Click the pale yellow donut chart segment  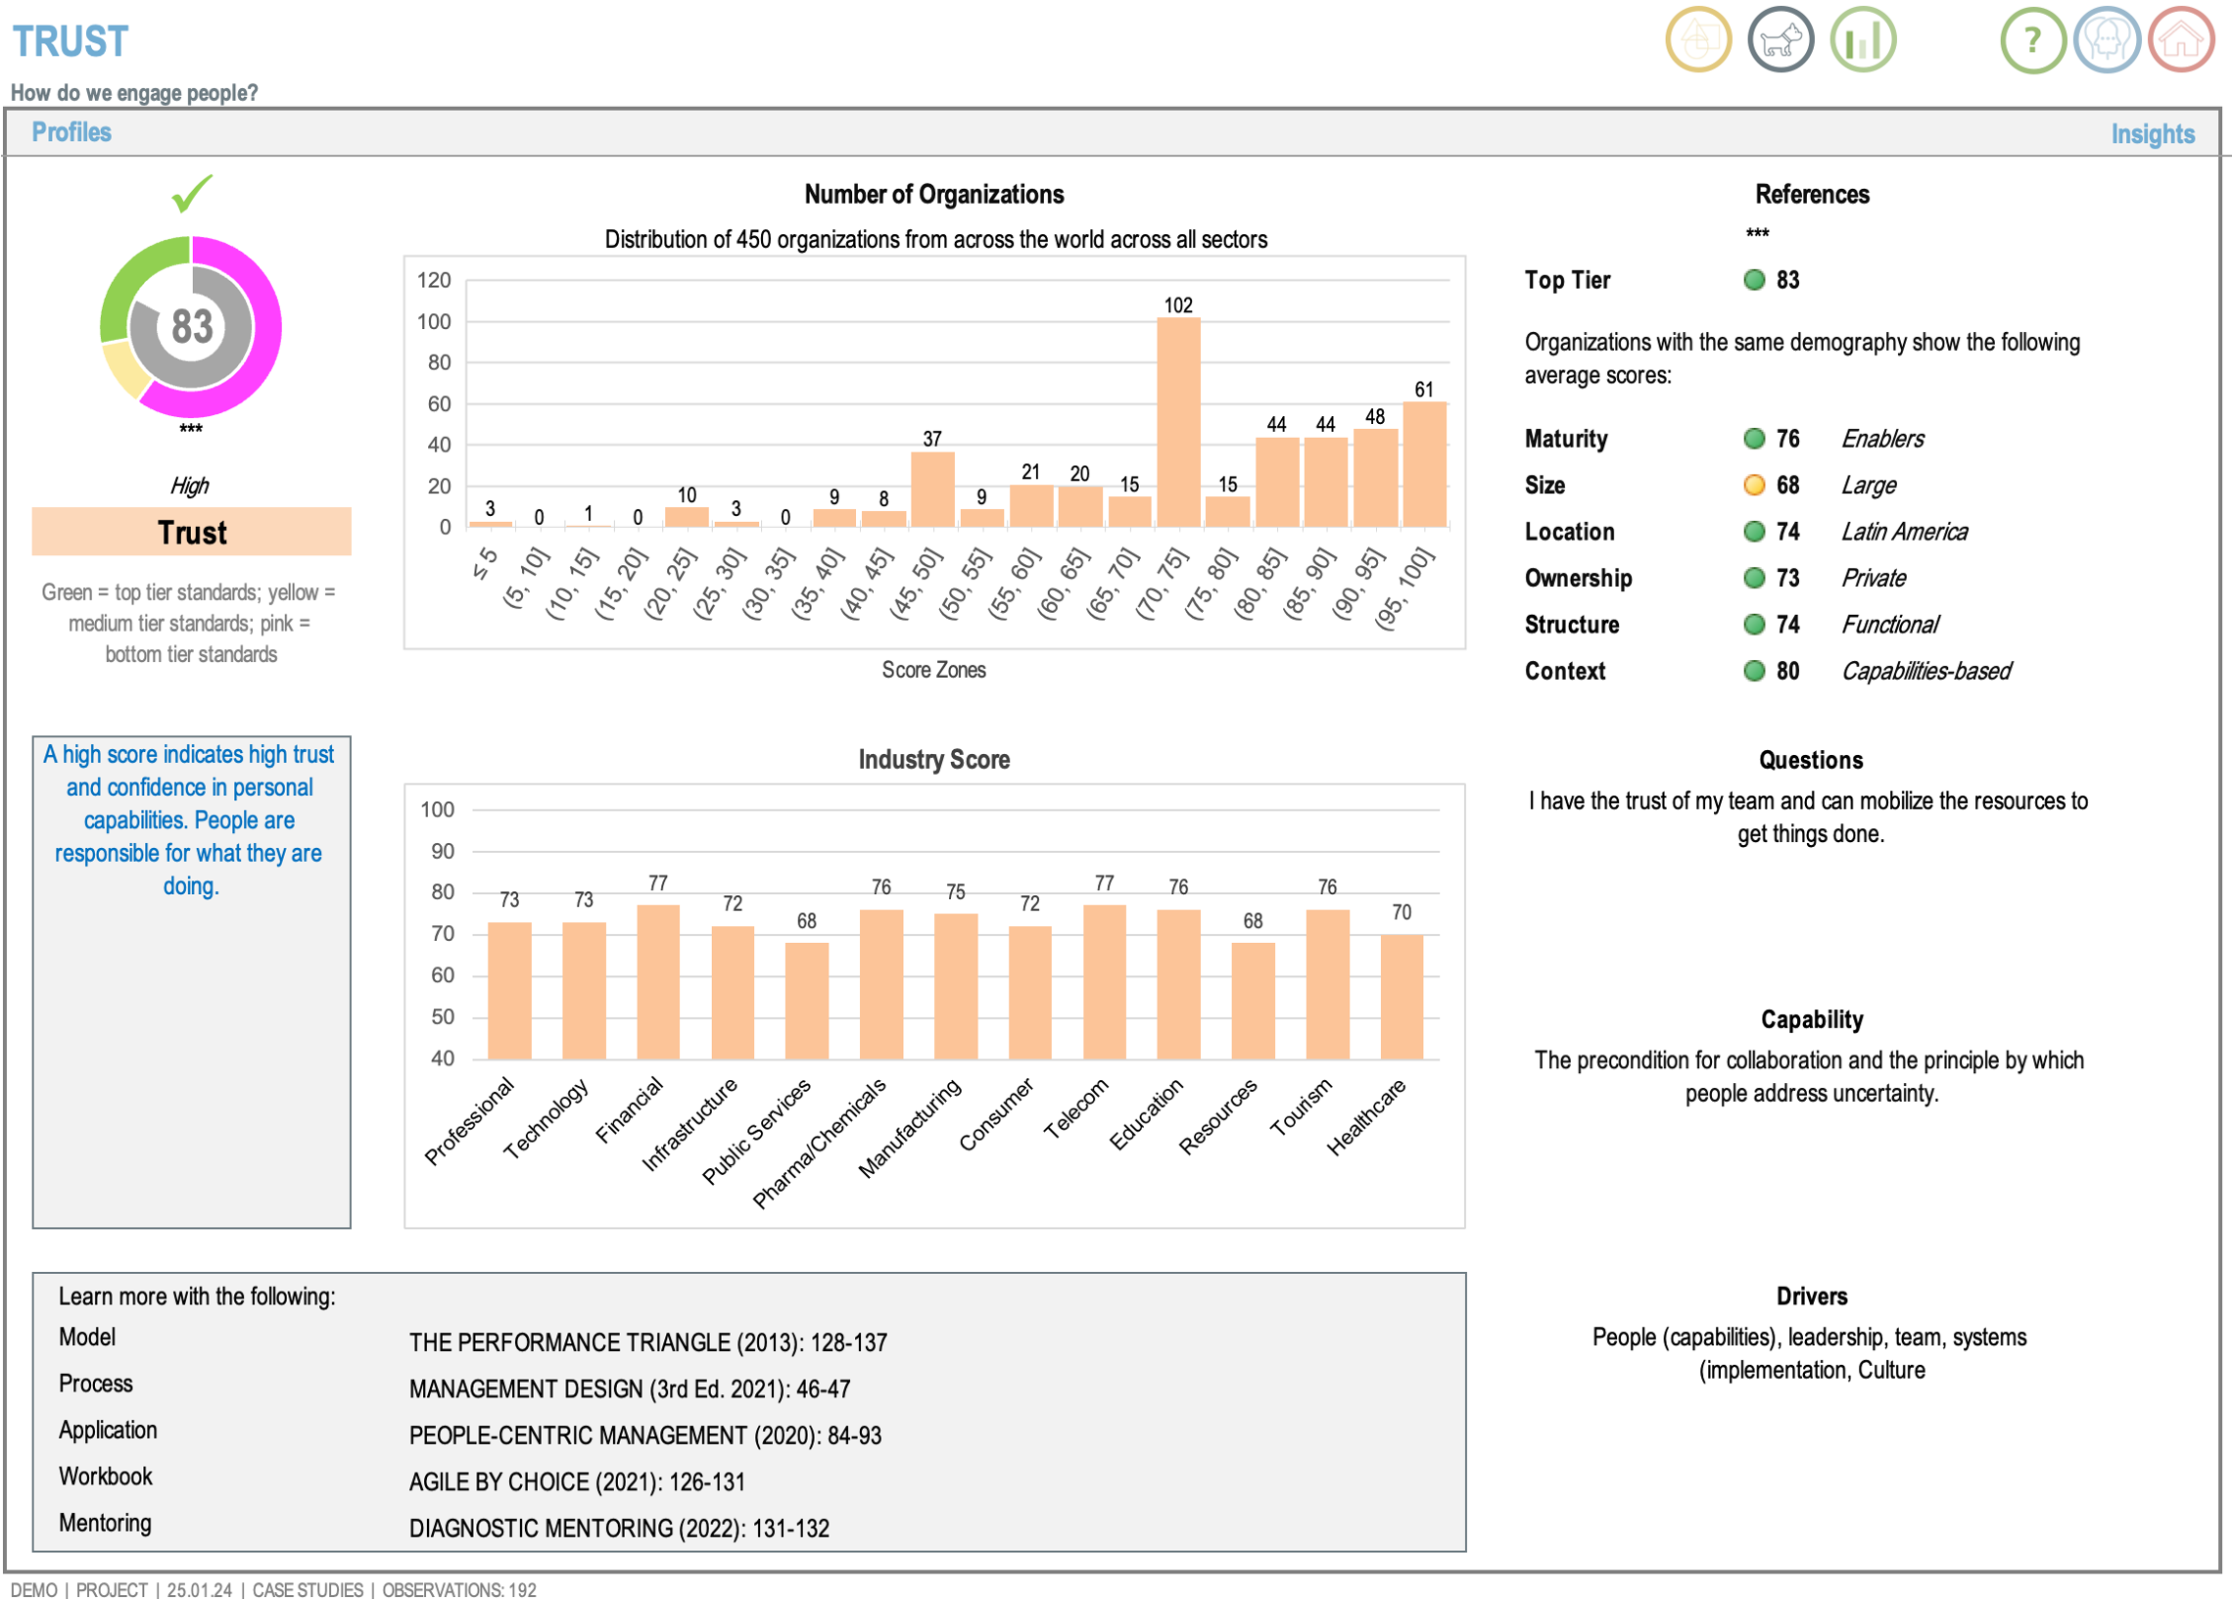point(126,369)
